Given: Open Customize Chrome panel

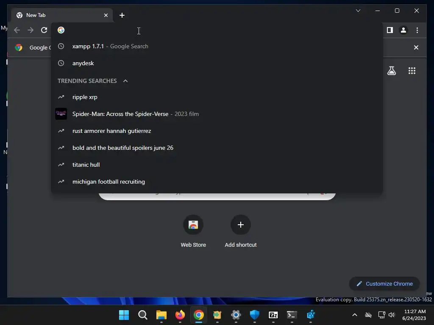Looking at the screenshot, I should click(384, 284).
